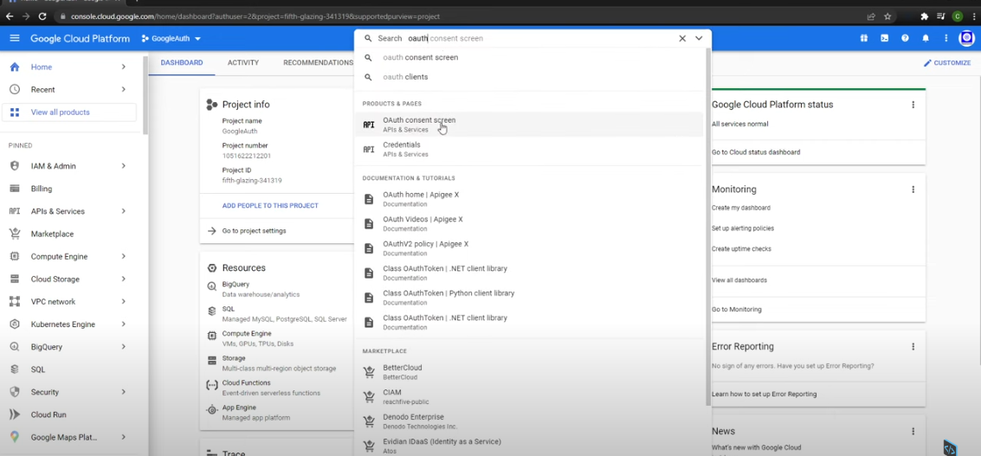Screen dimensions: 981x456
Task: Click the help question mark icon
Action: pos(905,39)
